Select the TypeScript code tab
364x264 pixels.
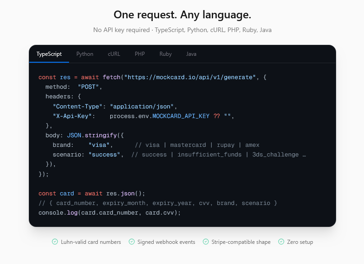pos(49,54)
